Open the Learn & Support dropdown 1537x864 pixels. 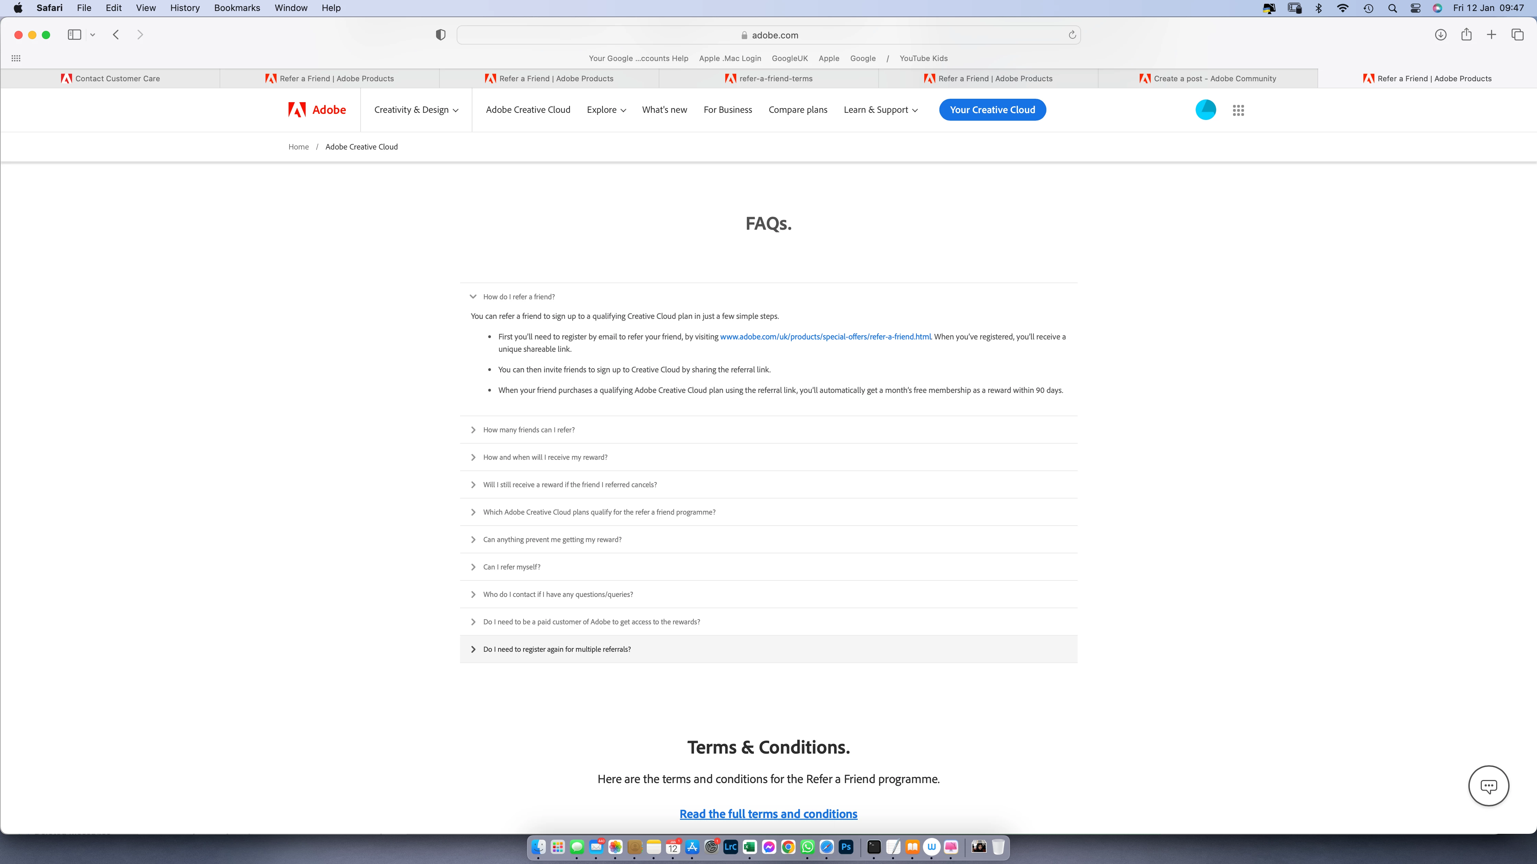[x=880, y=110]
